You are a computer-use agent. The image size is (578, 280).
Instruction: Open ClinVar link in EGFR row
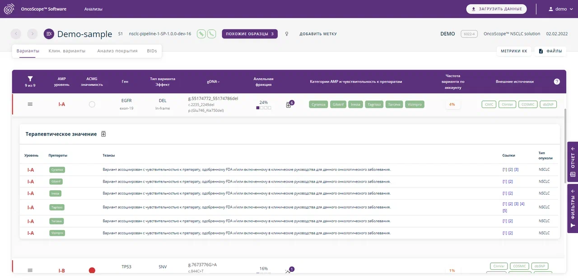pos(508,104)
